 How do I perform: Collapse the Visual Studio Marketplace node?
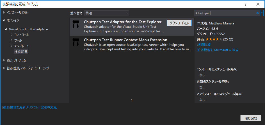click(6, 29)
